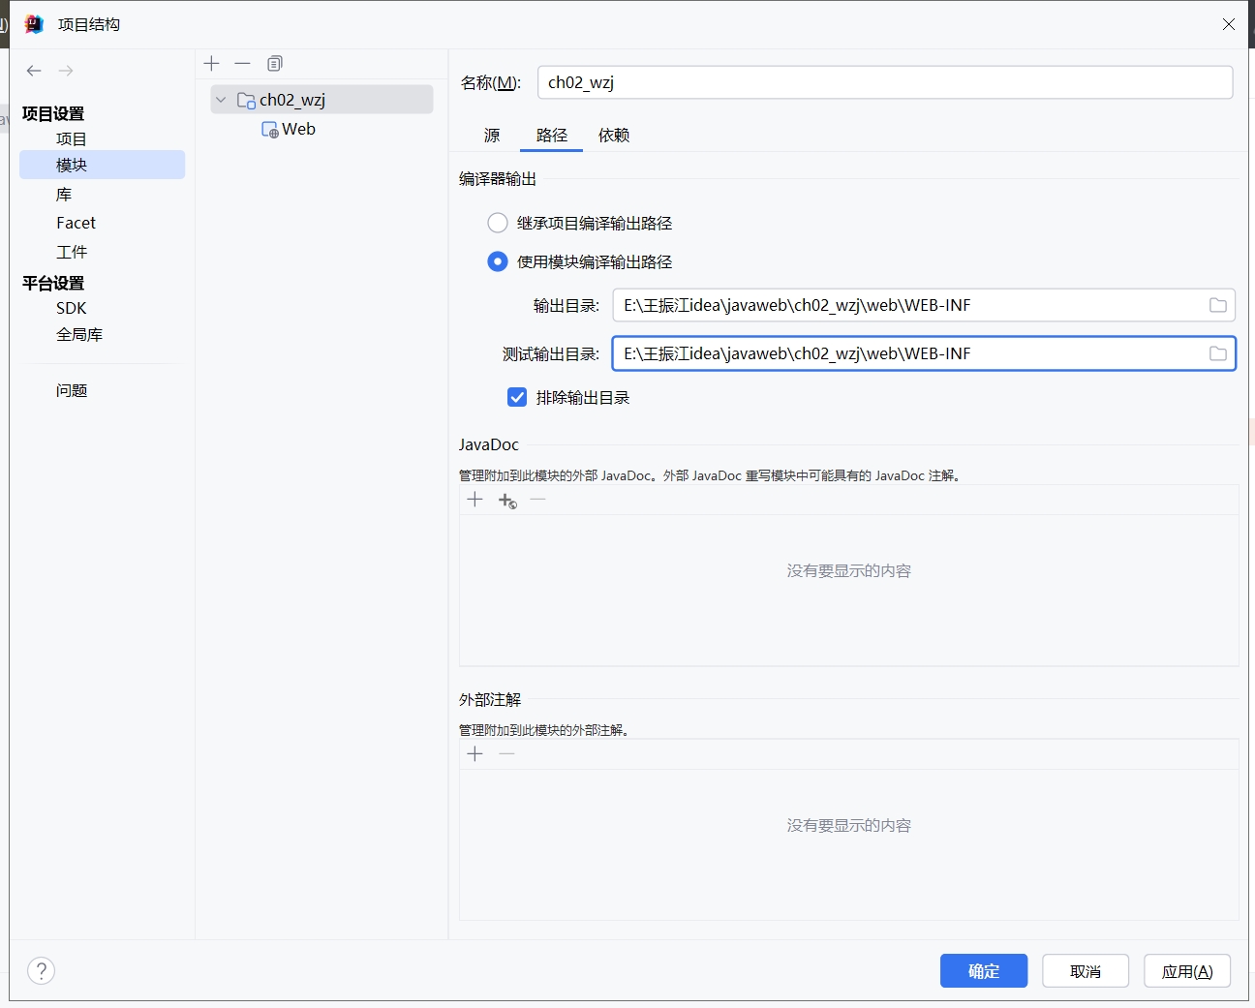Click the back navigation arrow
Screen dimensions: 1255x1008
[34, 71]
